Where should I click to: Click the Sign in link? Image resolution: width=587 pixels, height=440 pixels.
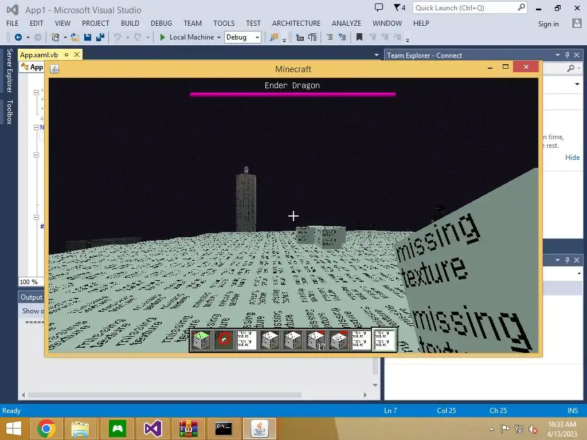548,23
